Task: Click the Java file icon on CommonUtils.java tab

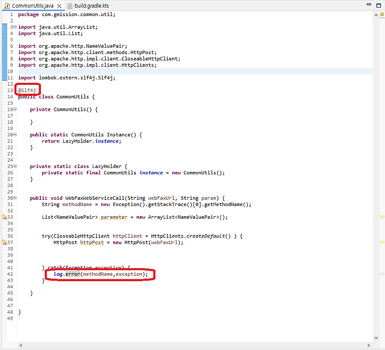Action: tap(7, 6)
